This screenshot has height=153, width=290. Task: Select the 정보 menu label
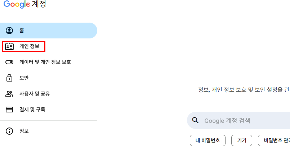[x=24, y=131]
